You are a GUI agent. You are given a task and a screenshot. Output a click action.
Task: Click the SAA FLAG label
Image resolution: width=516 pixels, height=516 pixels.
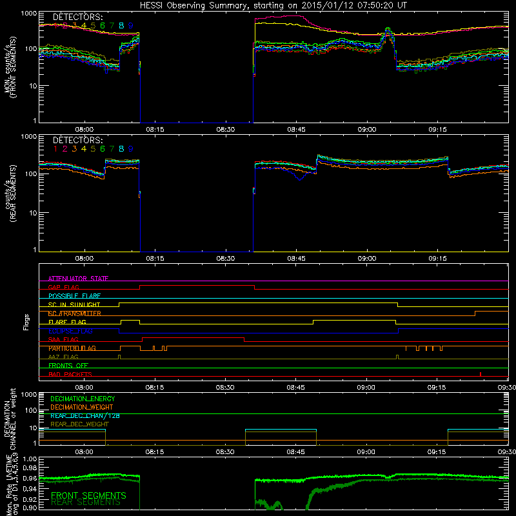(63, 339)
